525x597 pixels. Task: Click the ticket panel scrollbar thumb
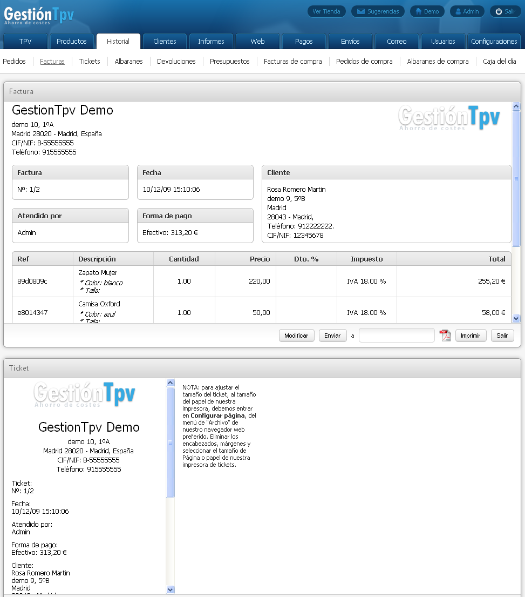171,442
